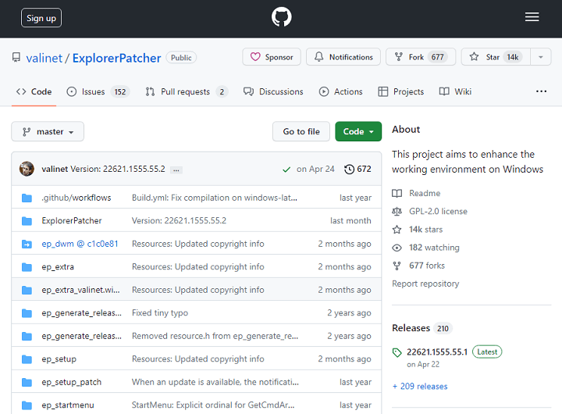Open the ExplorerPatcher folder
Screen dimensions: 562x414
coord(72,220)
